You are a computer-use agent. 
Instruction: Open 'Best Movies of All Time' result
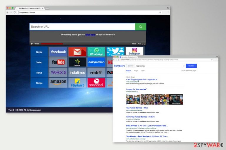[147, 126]
